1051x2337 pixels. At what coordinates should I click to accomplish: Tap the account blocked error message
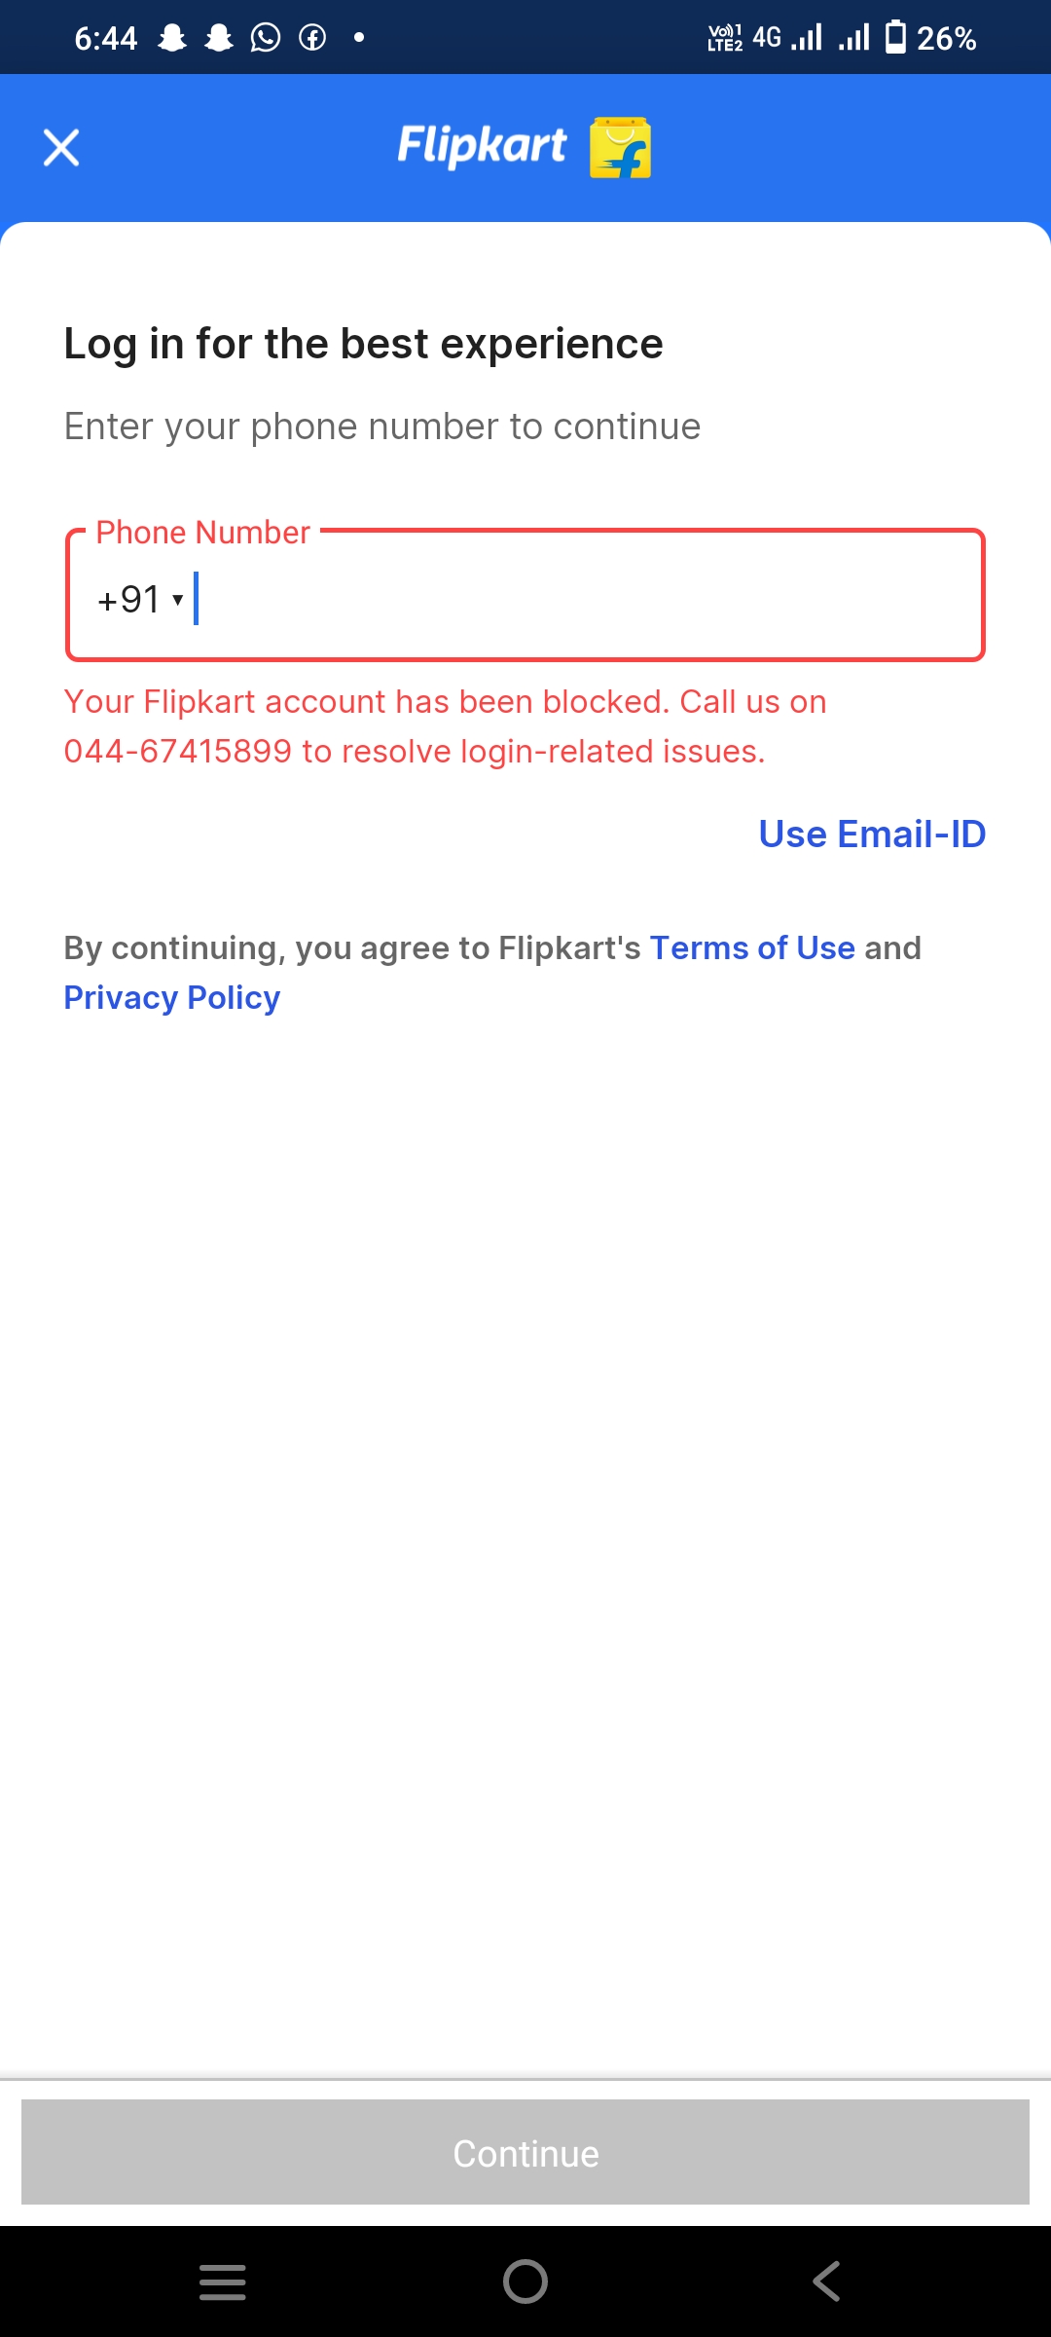(x=445, y=726)
